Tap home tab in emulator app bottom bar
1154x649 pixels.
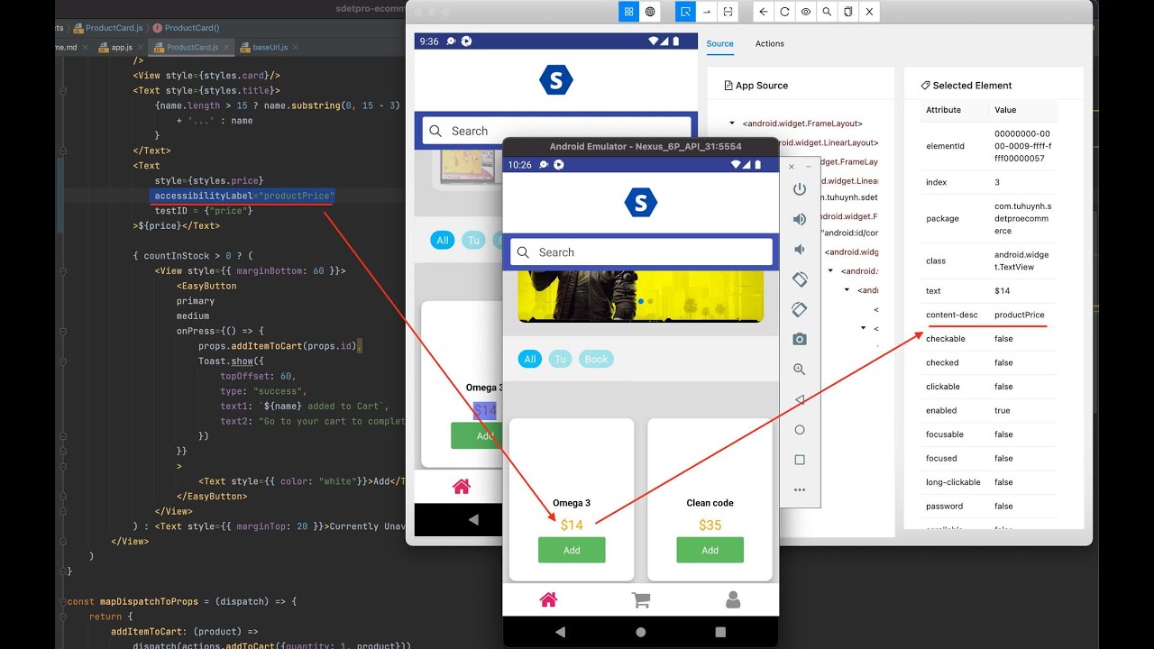(548, 599)
